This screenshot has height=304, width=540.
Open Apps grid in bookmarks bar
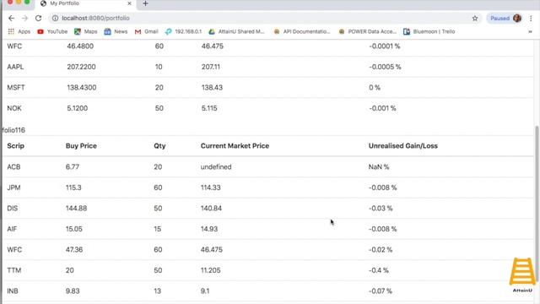click(19, 31)
